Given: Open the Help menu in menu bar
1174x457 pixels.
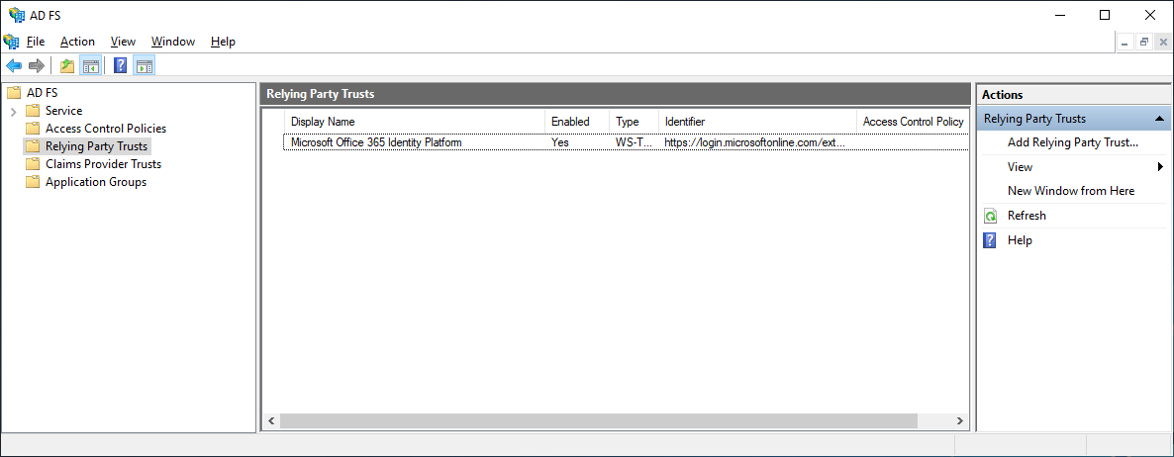Looking at the screenshot, I should point(223,42).
